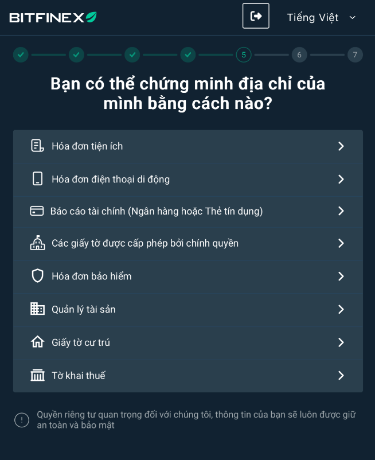The height and width of the screenshot is (460, 375).
Task: Click the tax return bank icon
Action: pyautogui.click(x=37, y=375)
